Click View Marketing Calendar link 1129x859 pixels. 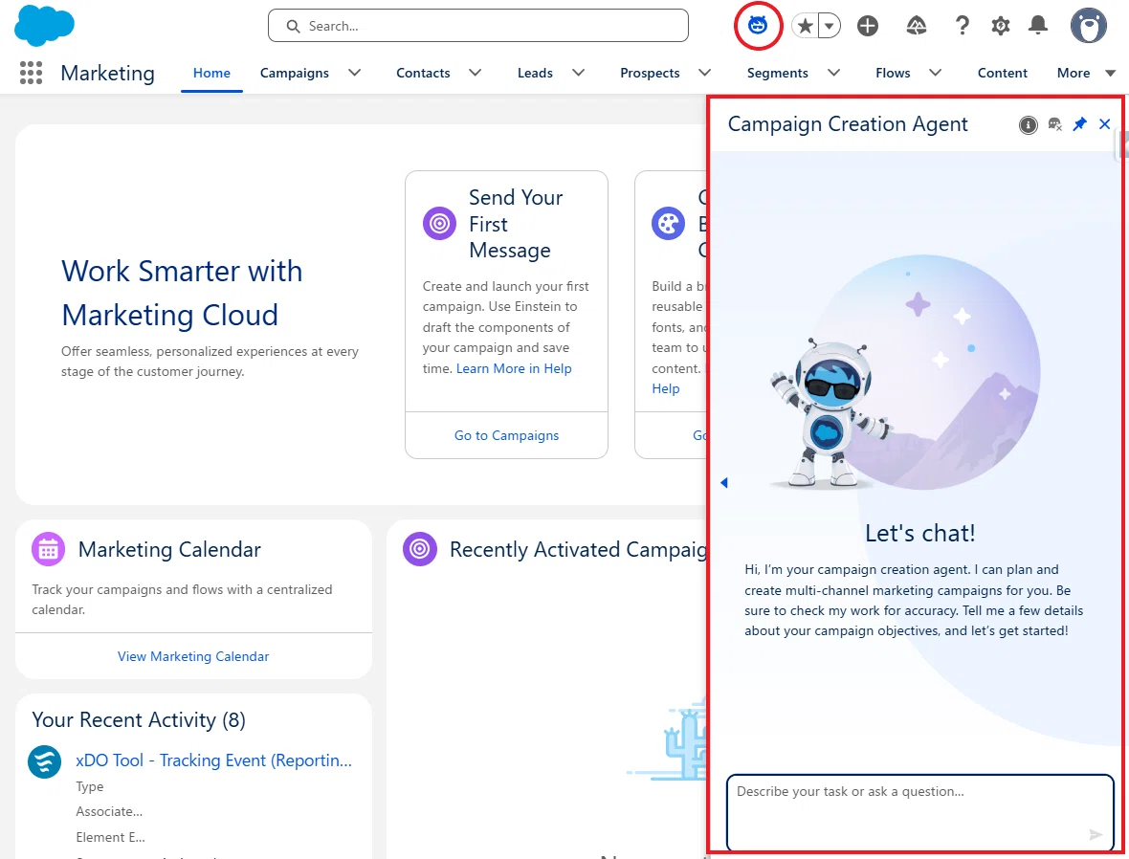tap(193, 656)
